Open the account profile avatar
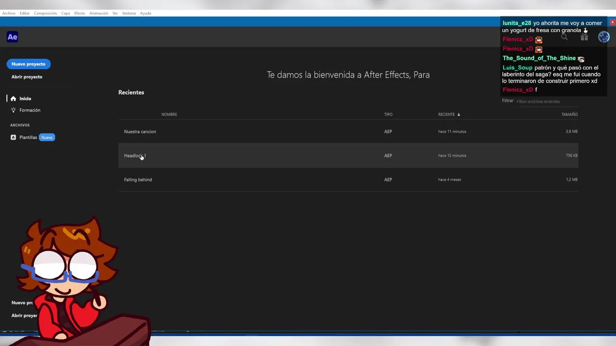This screenshot has width=616, height=346. pos(603,37)
